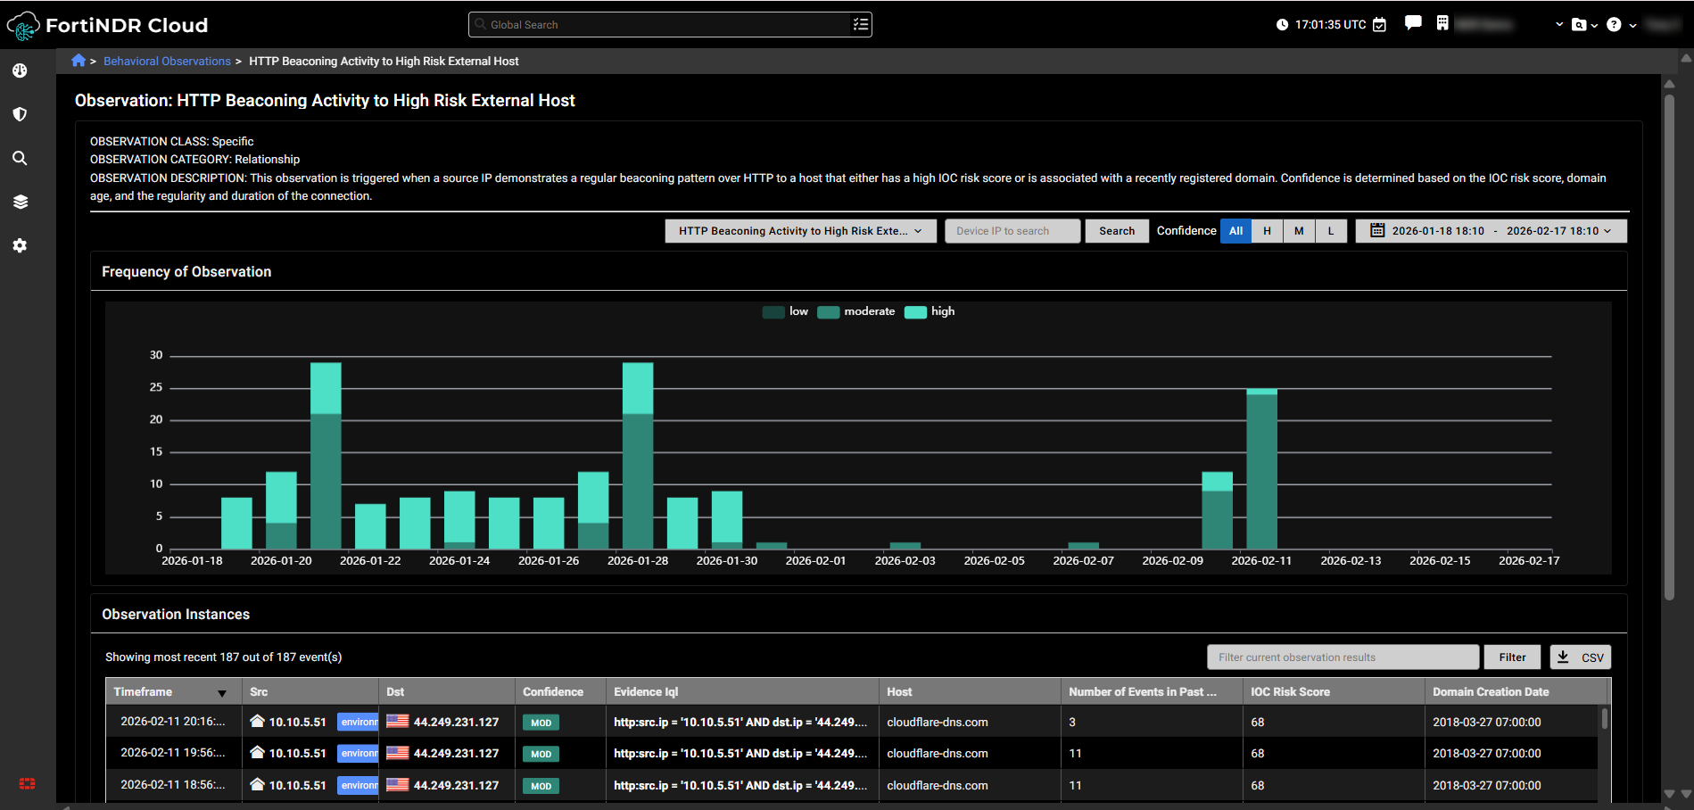Open the chat message icon in header

[x=1413, y=23]
